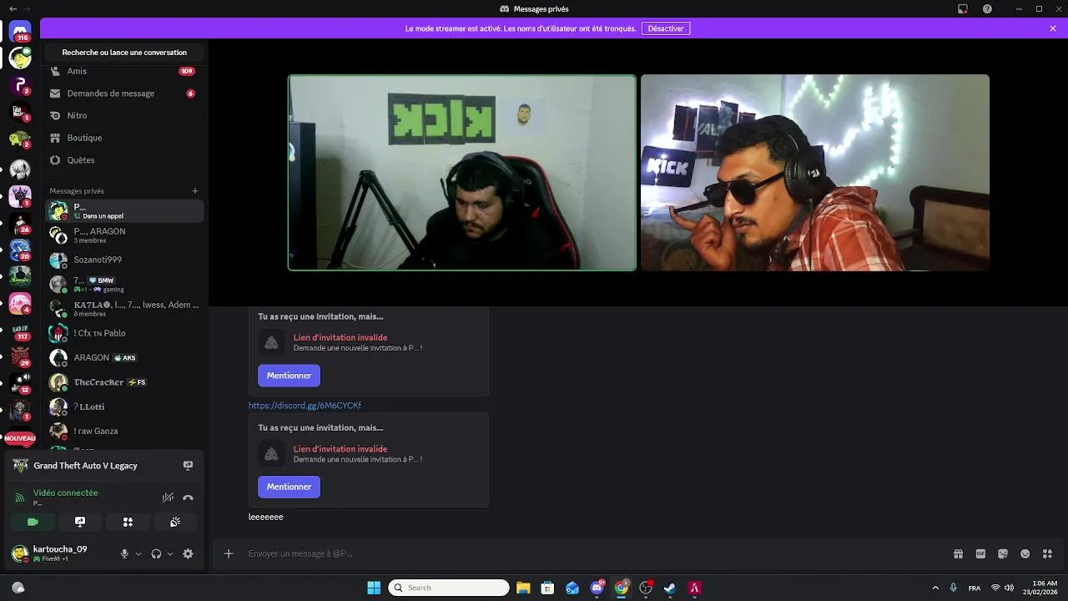Open the Quêtes page
The width and height of the screenshot is (1068, 601).
123,160
